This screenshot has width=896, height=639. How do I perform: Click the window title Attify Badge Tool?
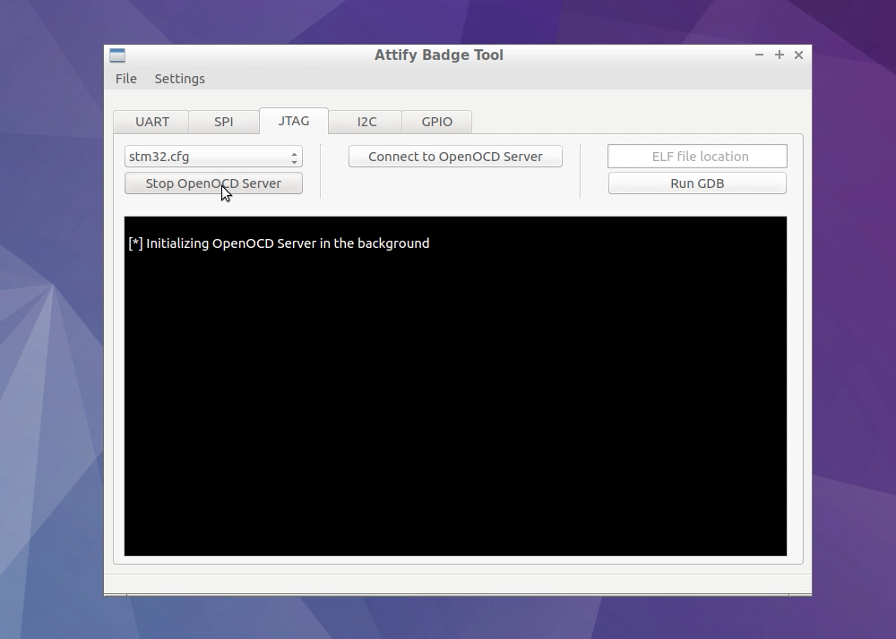pyautogui.click(x=439, y=55)
